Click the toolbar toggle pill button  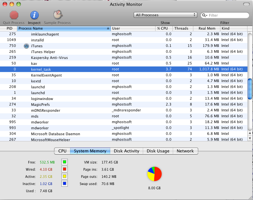click(x=246, y=4)
